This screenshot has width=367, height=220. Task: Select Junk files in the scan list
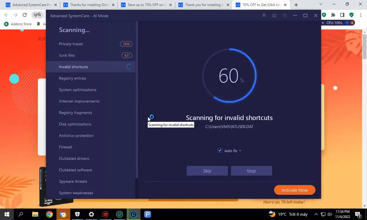(x=91, y=55)
